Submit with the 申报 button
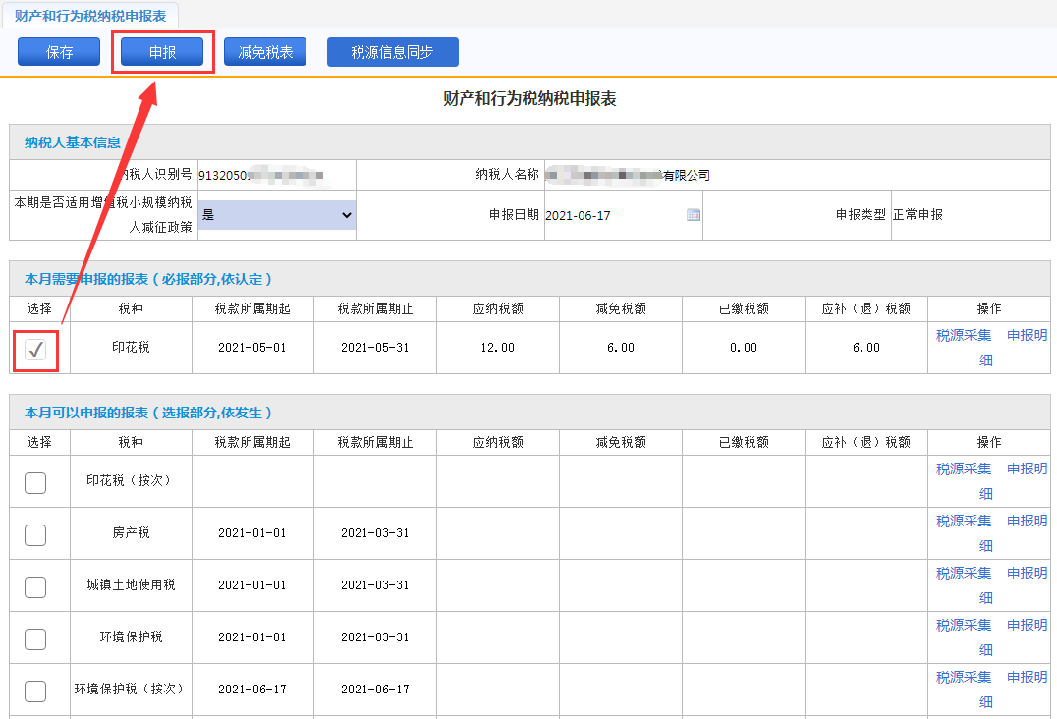Screen dimensions: 1057x719 162,52
